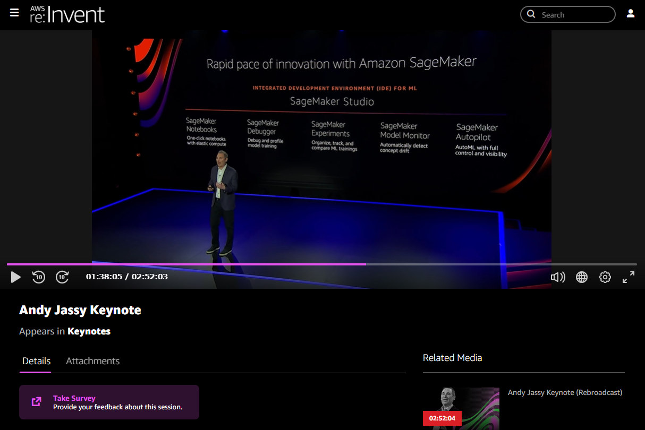Image resolution: width=645 pixels, height=430 pixels.
Task: Rewind the video 10 seconds
Action: 38,277
